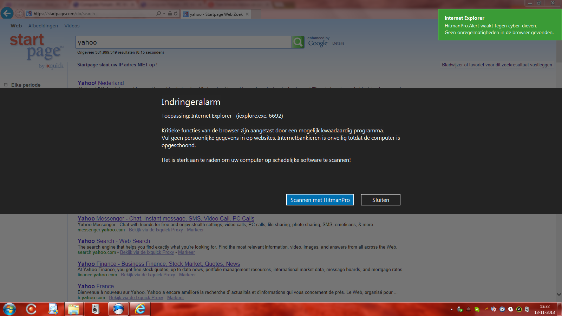Click Bekijk via de Ixquick Proxy for search.yahoo.com

pos(147,252)
